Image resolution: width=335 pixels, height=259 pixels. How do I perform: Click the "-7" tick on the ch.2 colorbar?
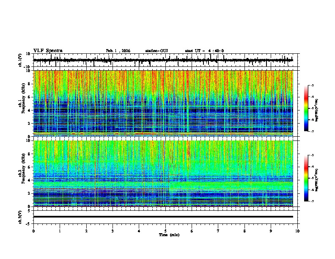[x=312, y=201]
